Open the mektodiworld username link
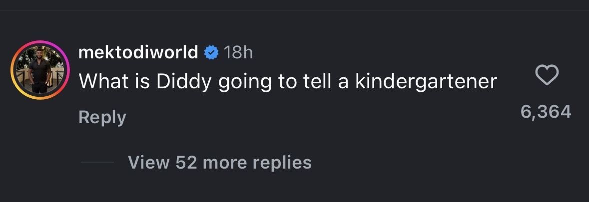The width and height of the screenshot is (589, 202). [x=138, y=52]
